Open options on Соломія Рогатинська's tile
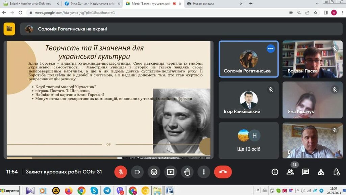The height and width of the screenshot is (195, 346). pyautogui.click(x=270, y=48)
